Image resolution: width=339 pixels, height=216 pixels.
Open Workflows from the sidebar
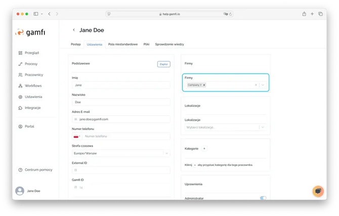pos(33,86)
